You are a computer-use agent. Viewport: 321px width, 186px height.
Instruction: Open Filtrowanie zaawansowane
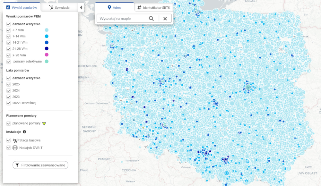click(40, 165)
